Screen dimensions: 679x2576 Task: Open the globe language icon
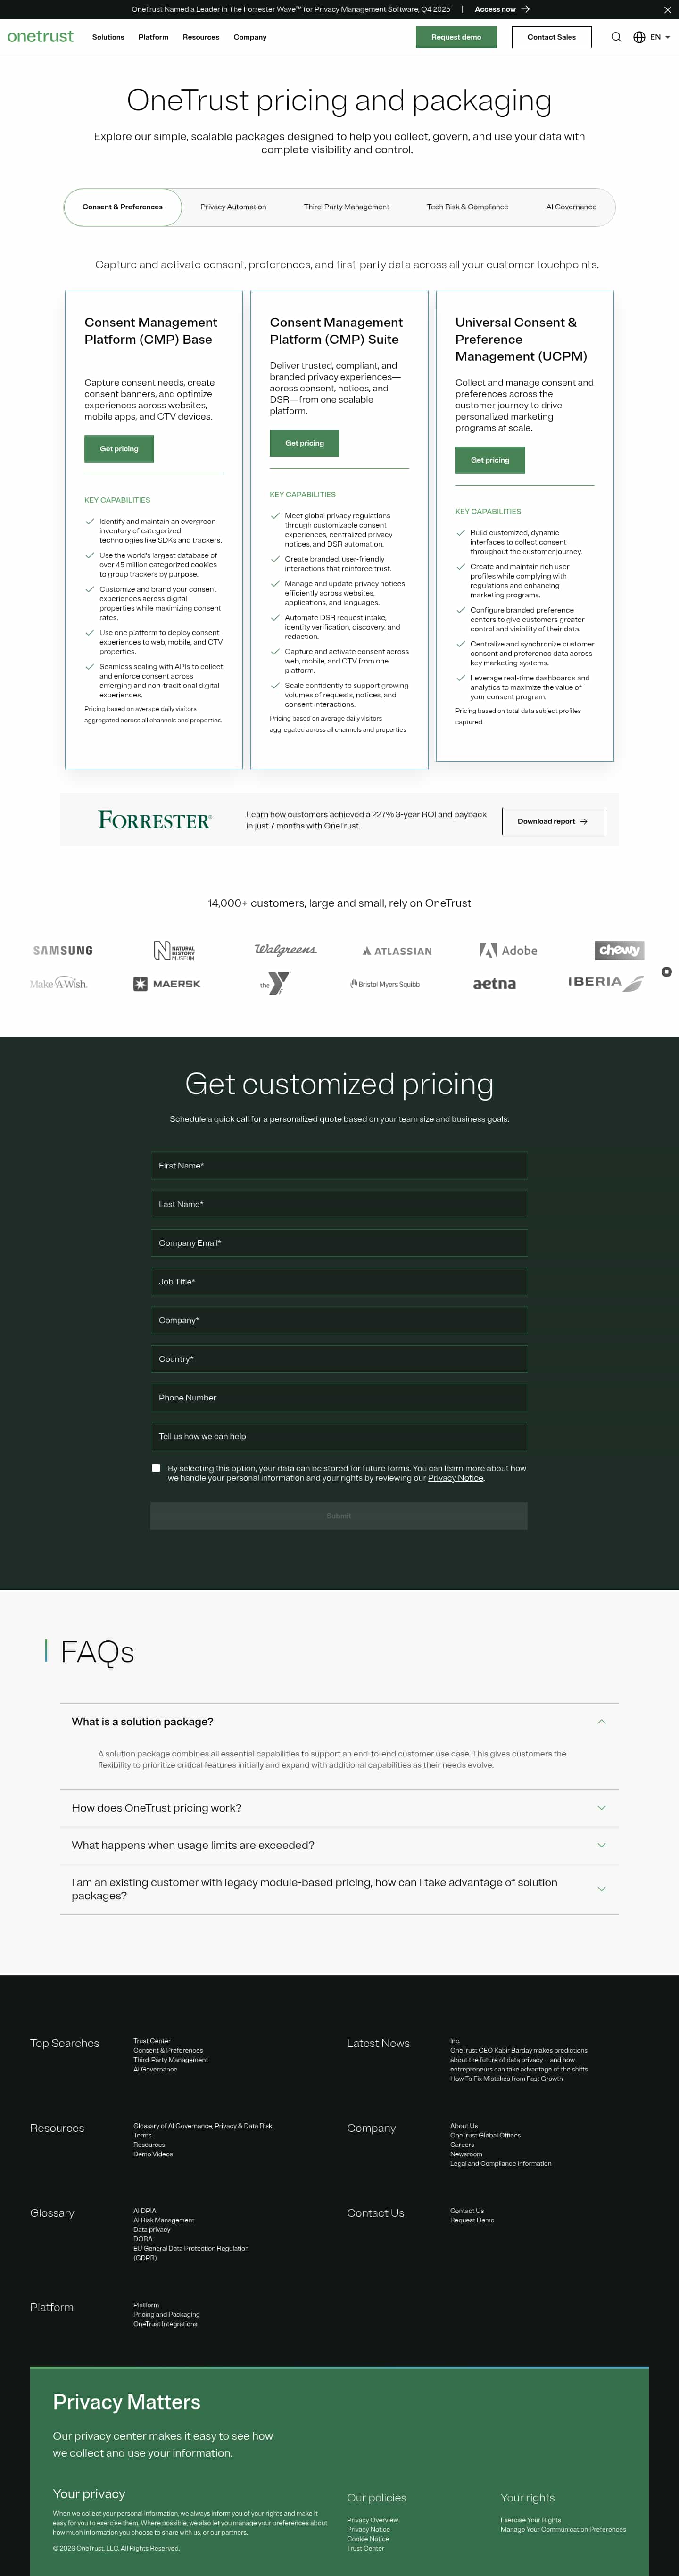pyautogui.click(x=638, y=37)
